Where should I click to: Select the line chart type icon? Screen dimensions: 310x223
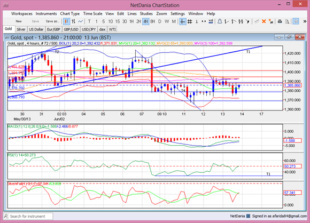pos(80,21)
